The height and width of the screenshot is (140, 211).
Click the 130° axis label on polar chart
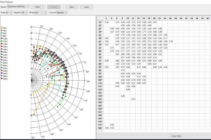pyautogui.click(x=76, y=117)
